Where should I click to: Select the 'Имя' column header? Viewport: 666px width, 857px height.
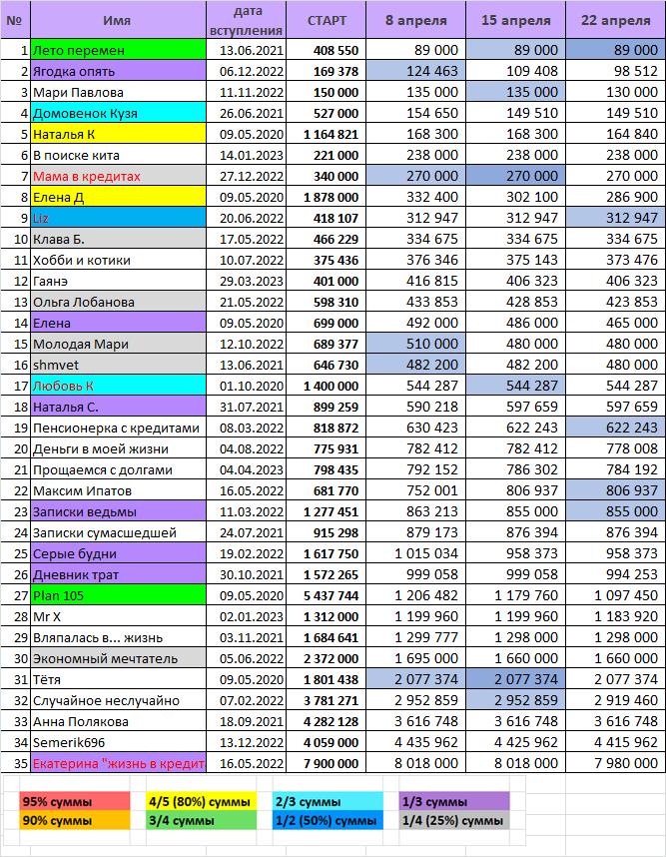[118, 20]
